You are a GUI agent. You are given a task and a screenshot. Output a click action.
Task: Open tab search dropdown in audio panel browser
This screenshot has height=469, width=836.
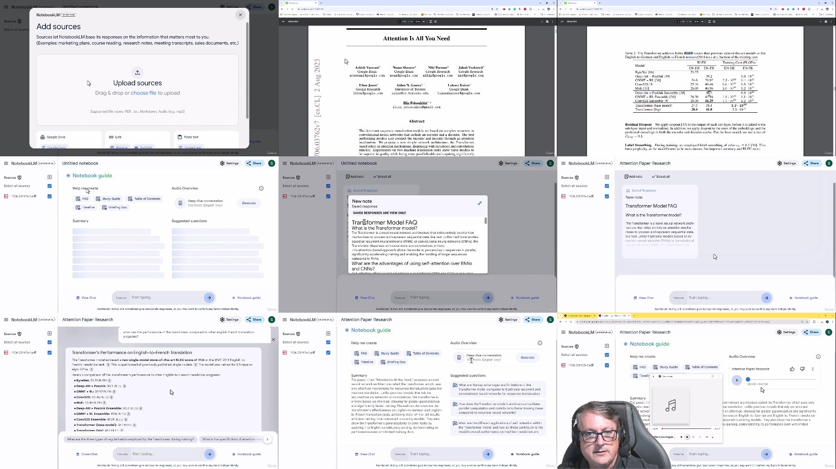tap(560, 315)
